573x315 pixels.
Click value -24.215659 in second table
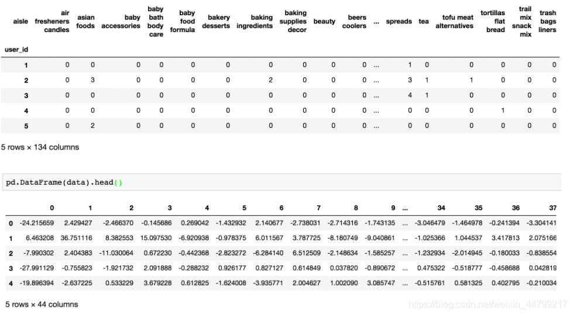pos(36,223)
